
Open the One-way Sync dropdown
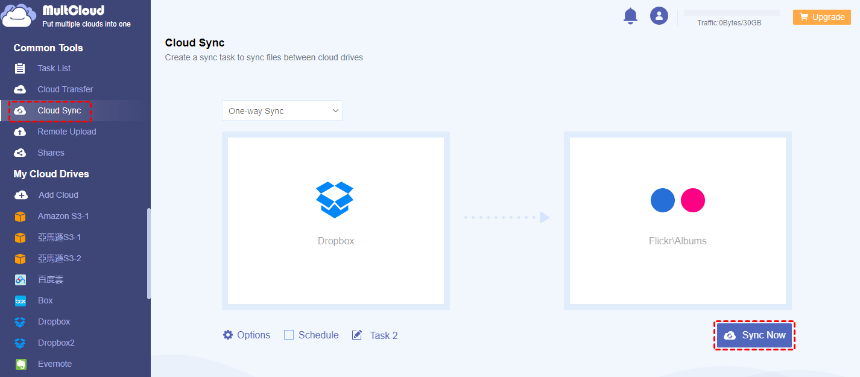pos(282,111)
